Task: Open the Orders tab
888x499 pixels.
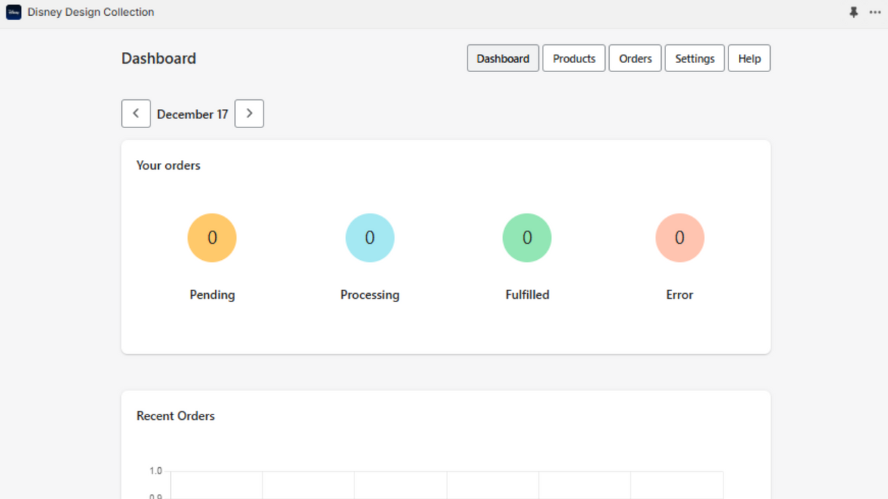Action: coord(635,58)
